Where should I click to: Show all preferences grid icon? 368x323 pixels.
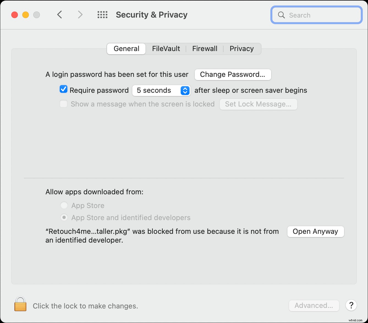click(x=103, y=15)
